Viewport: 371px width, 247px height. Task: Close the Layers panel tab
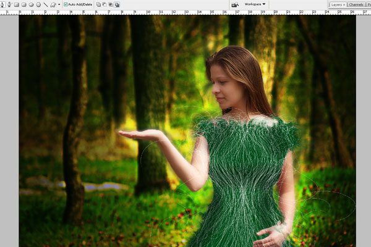344,4
